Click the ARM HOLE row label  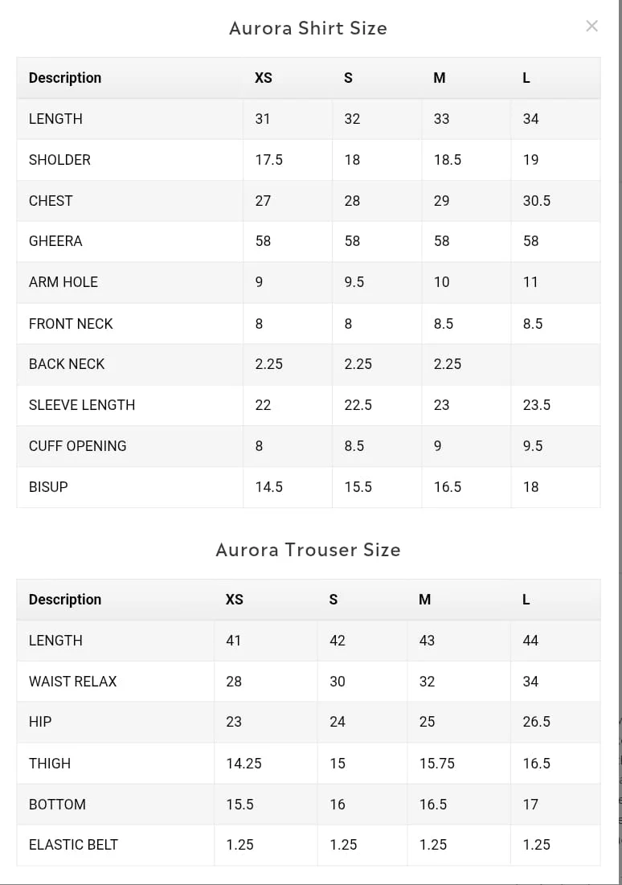[63, 282]
